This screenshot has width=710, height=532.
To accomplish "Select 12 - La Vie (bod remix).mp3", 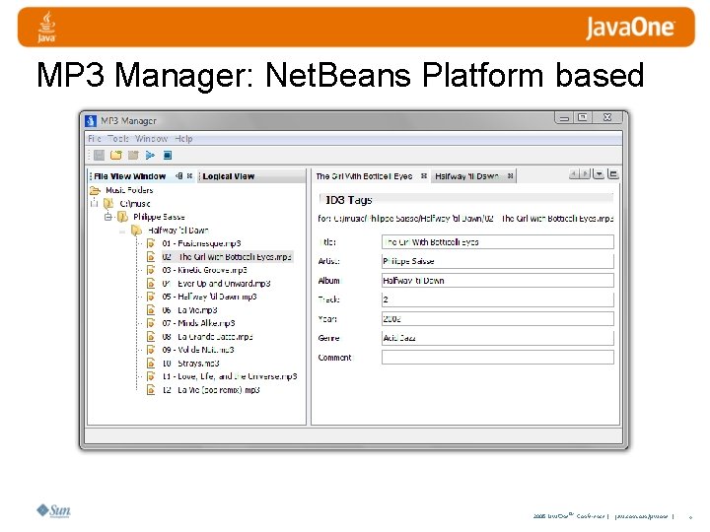I will tap(211, 390).
